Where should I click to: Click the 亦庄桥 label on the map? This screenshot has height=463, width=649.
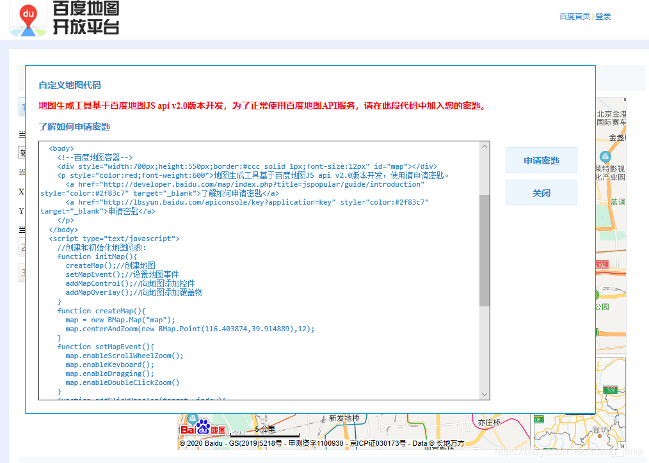click(x=489, y=423)
